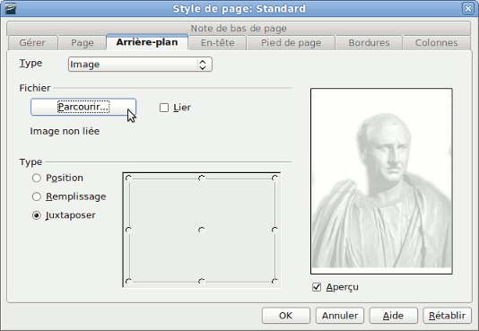
Task: Open help with the Aide button
Action: click(394, 316)
